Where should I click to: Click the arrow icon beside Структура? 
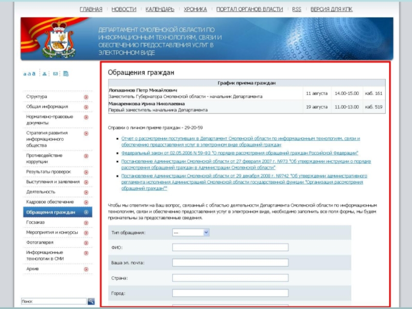tap(86, 97)
